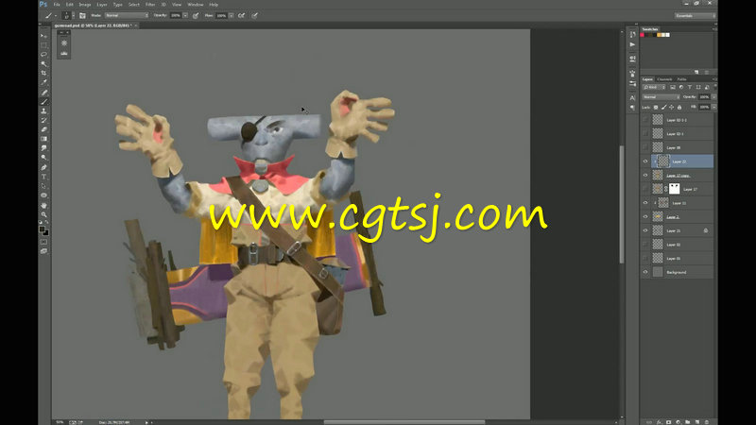Toggle visibility of Layer 2
The image size is (756, 425).
(645, 217)
